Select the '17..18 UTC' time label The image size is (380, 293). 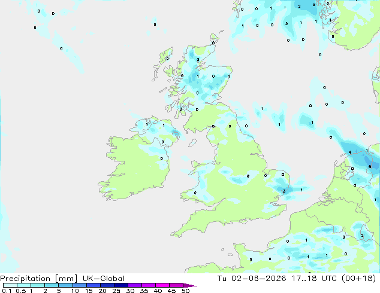pos(314,279)
